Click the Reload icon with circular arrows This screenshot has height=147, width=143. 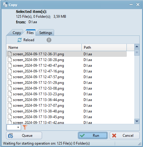coord(20,40)
